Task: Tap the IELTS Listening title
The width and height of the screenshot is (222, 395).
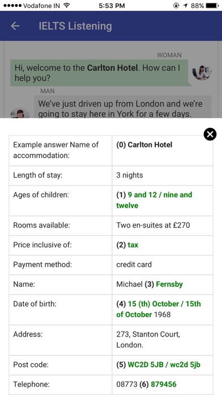Action: pyautogui.click(x=75, y=26)
